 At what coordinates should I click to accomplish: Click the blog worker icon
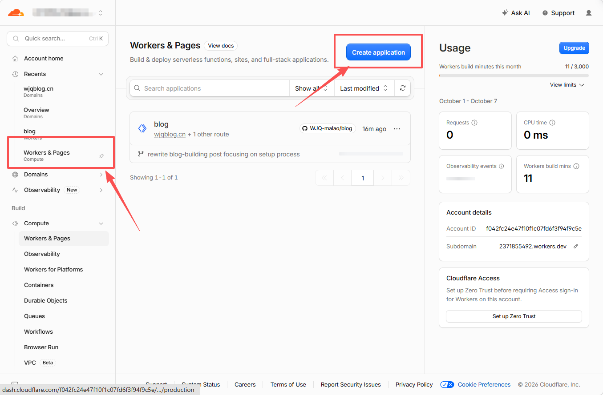(142, 129)
